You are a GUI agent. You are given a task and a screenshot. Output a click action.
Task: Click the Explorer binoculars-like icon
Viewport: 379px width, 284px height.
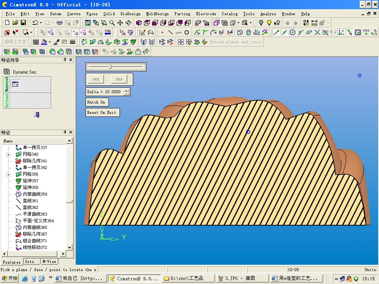(60, 23)
